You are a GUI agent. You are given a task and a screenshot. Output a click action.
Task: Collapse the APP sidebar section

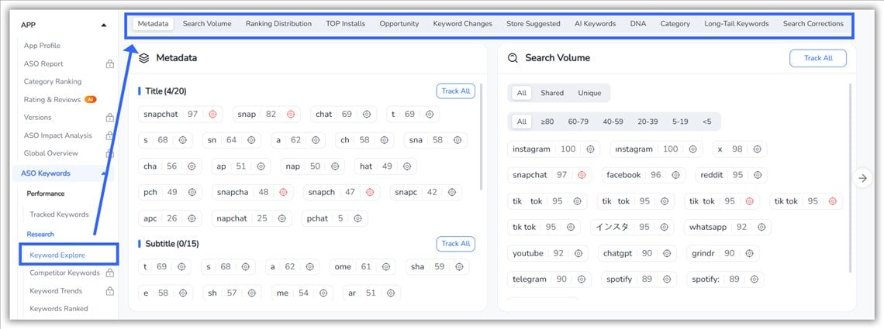(103, 26)
